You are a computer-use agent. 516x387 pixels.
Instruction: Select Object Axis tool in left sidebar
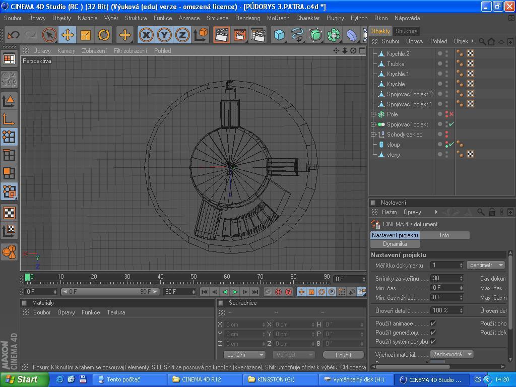[x=9, y=119]
